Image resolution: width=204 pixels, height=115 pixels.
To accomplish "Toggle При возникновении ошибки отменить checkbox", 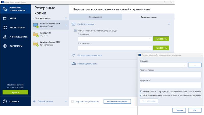I will pos(141,95).
